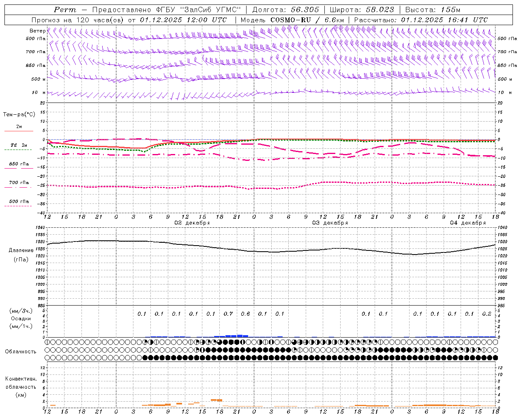Viewport: 519px width, 415px height.
Task: Click the "Облачность" cloud cover label
Action: pos(21,352)
